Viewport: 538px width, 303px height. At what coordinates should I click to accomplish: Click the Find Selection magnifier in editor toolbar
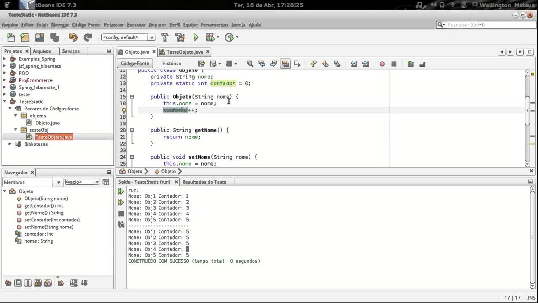(x=250, y=64)
